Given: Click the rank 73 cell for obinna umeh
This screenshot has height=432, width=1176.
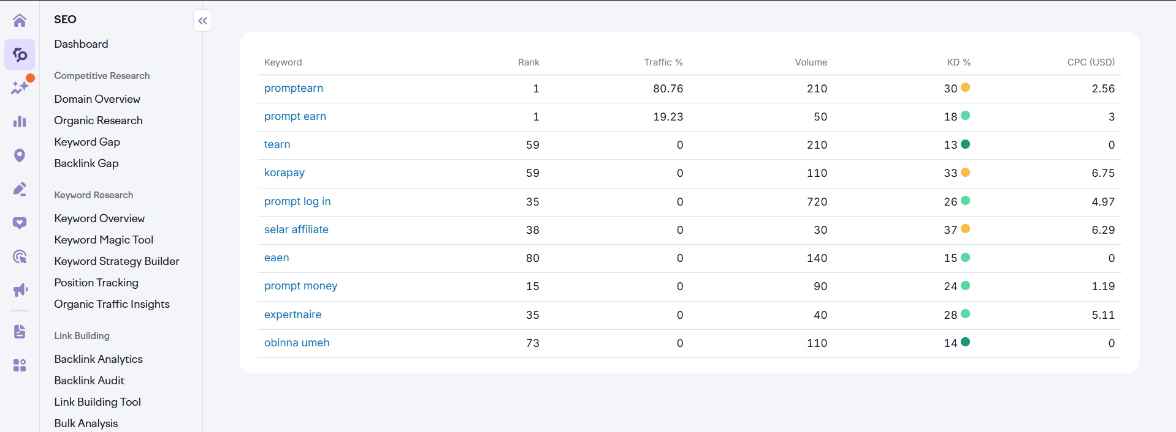Looking at the screenshot, I should pyautogui.click(x=533, y=343).
